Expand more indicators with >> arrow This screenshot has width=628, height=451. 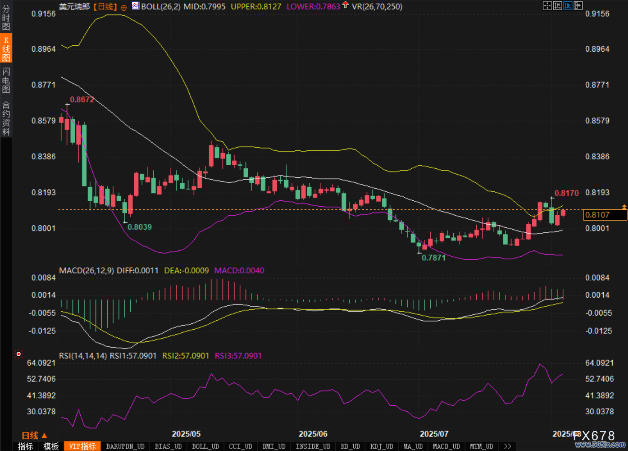508,446
